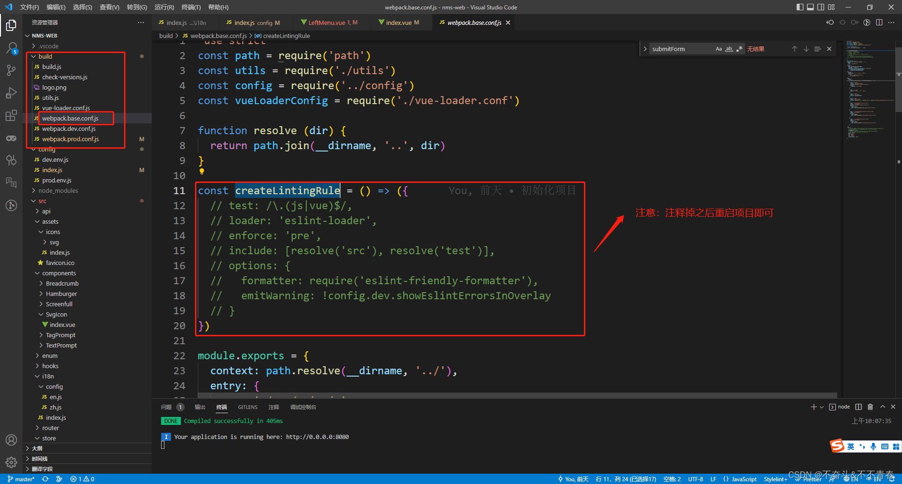The image size is (902, 484).
Task: Click the submitFormfind input field
Action: click(681, 49)
